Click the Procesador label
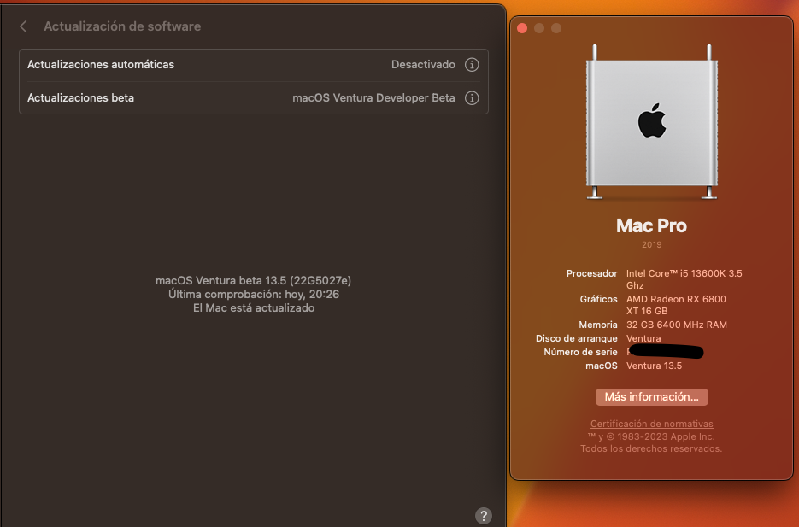Image resolution: width=799 pixels, height=527 pixels. pos(591,274)
